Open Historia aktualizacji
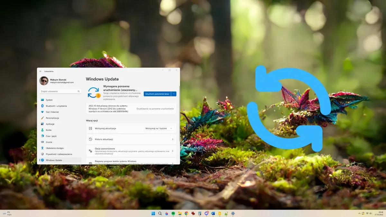 pos(104,140)
